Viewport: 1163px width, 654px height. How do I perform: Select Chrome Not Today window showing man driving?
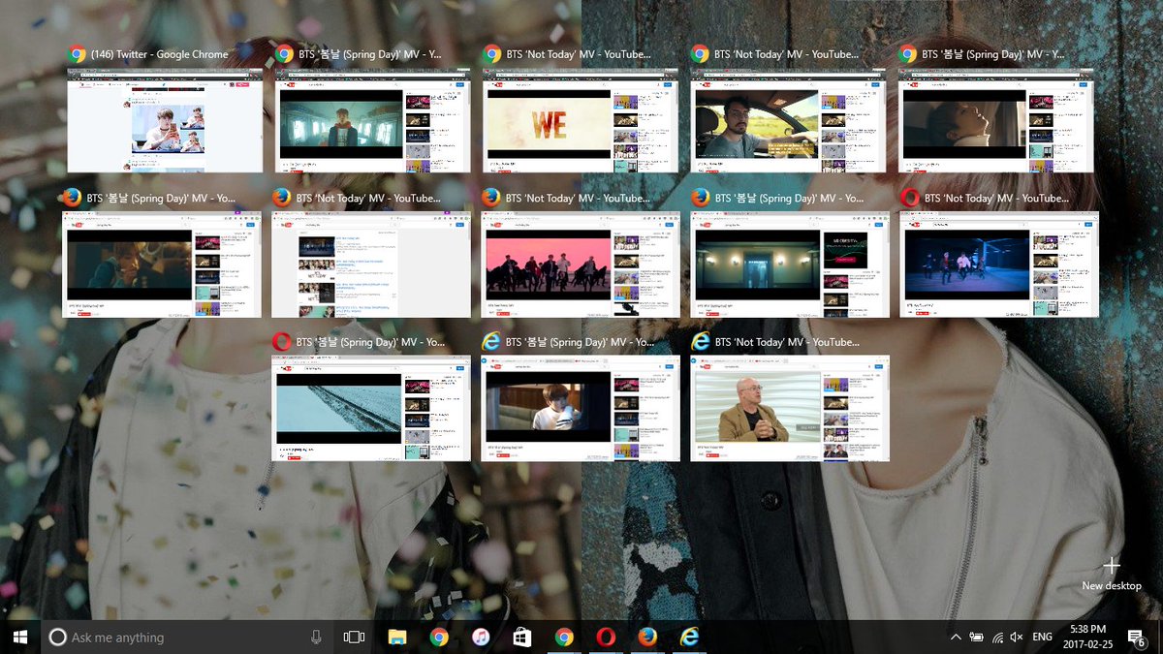click(790, 120)
